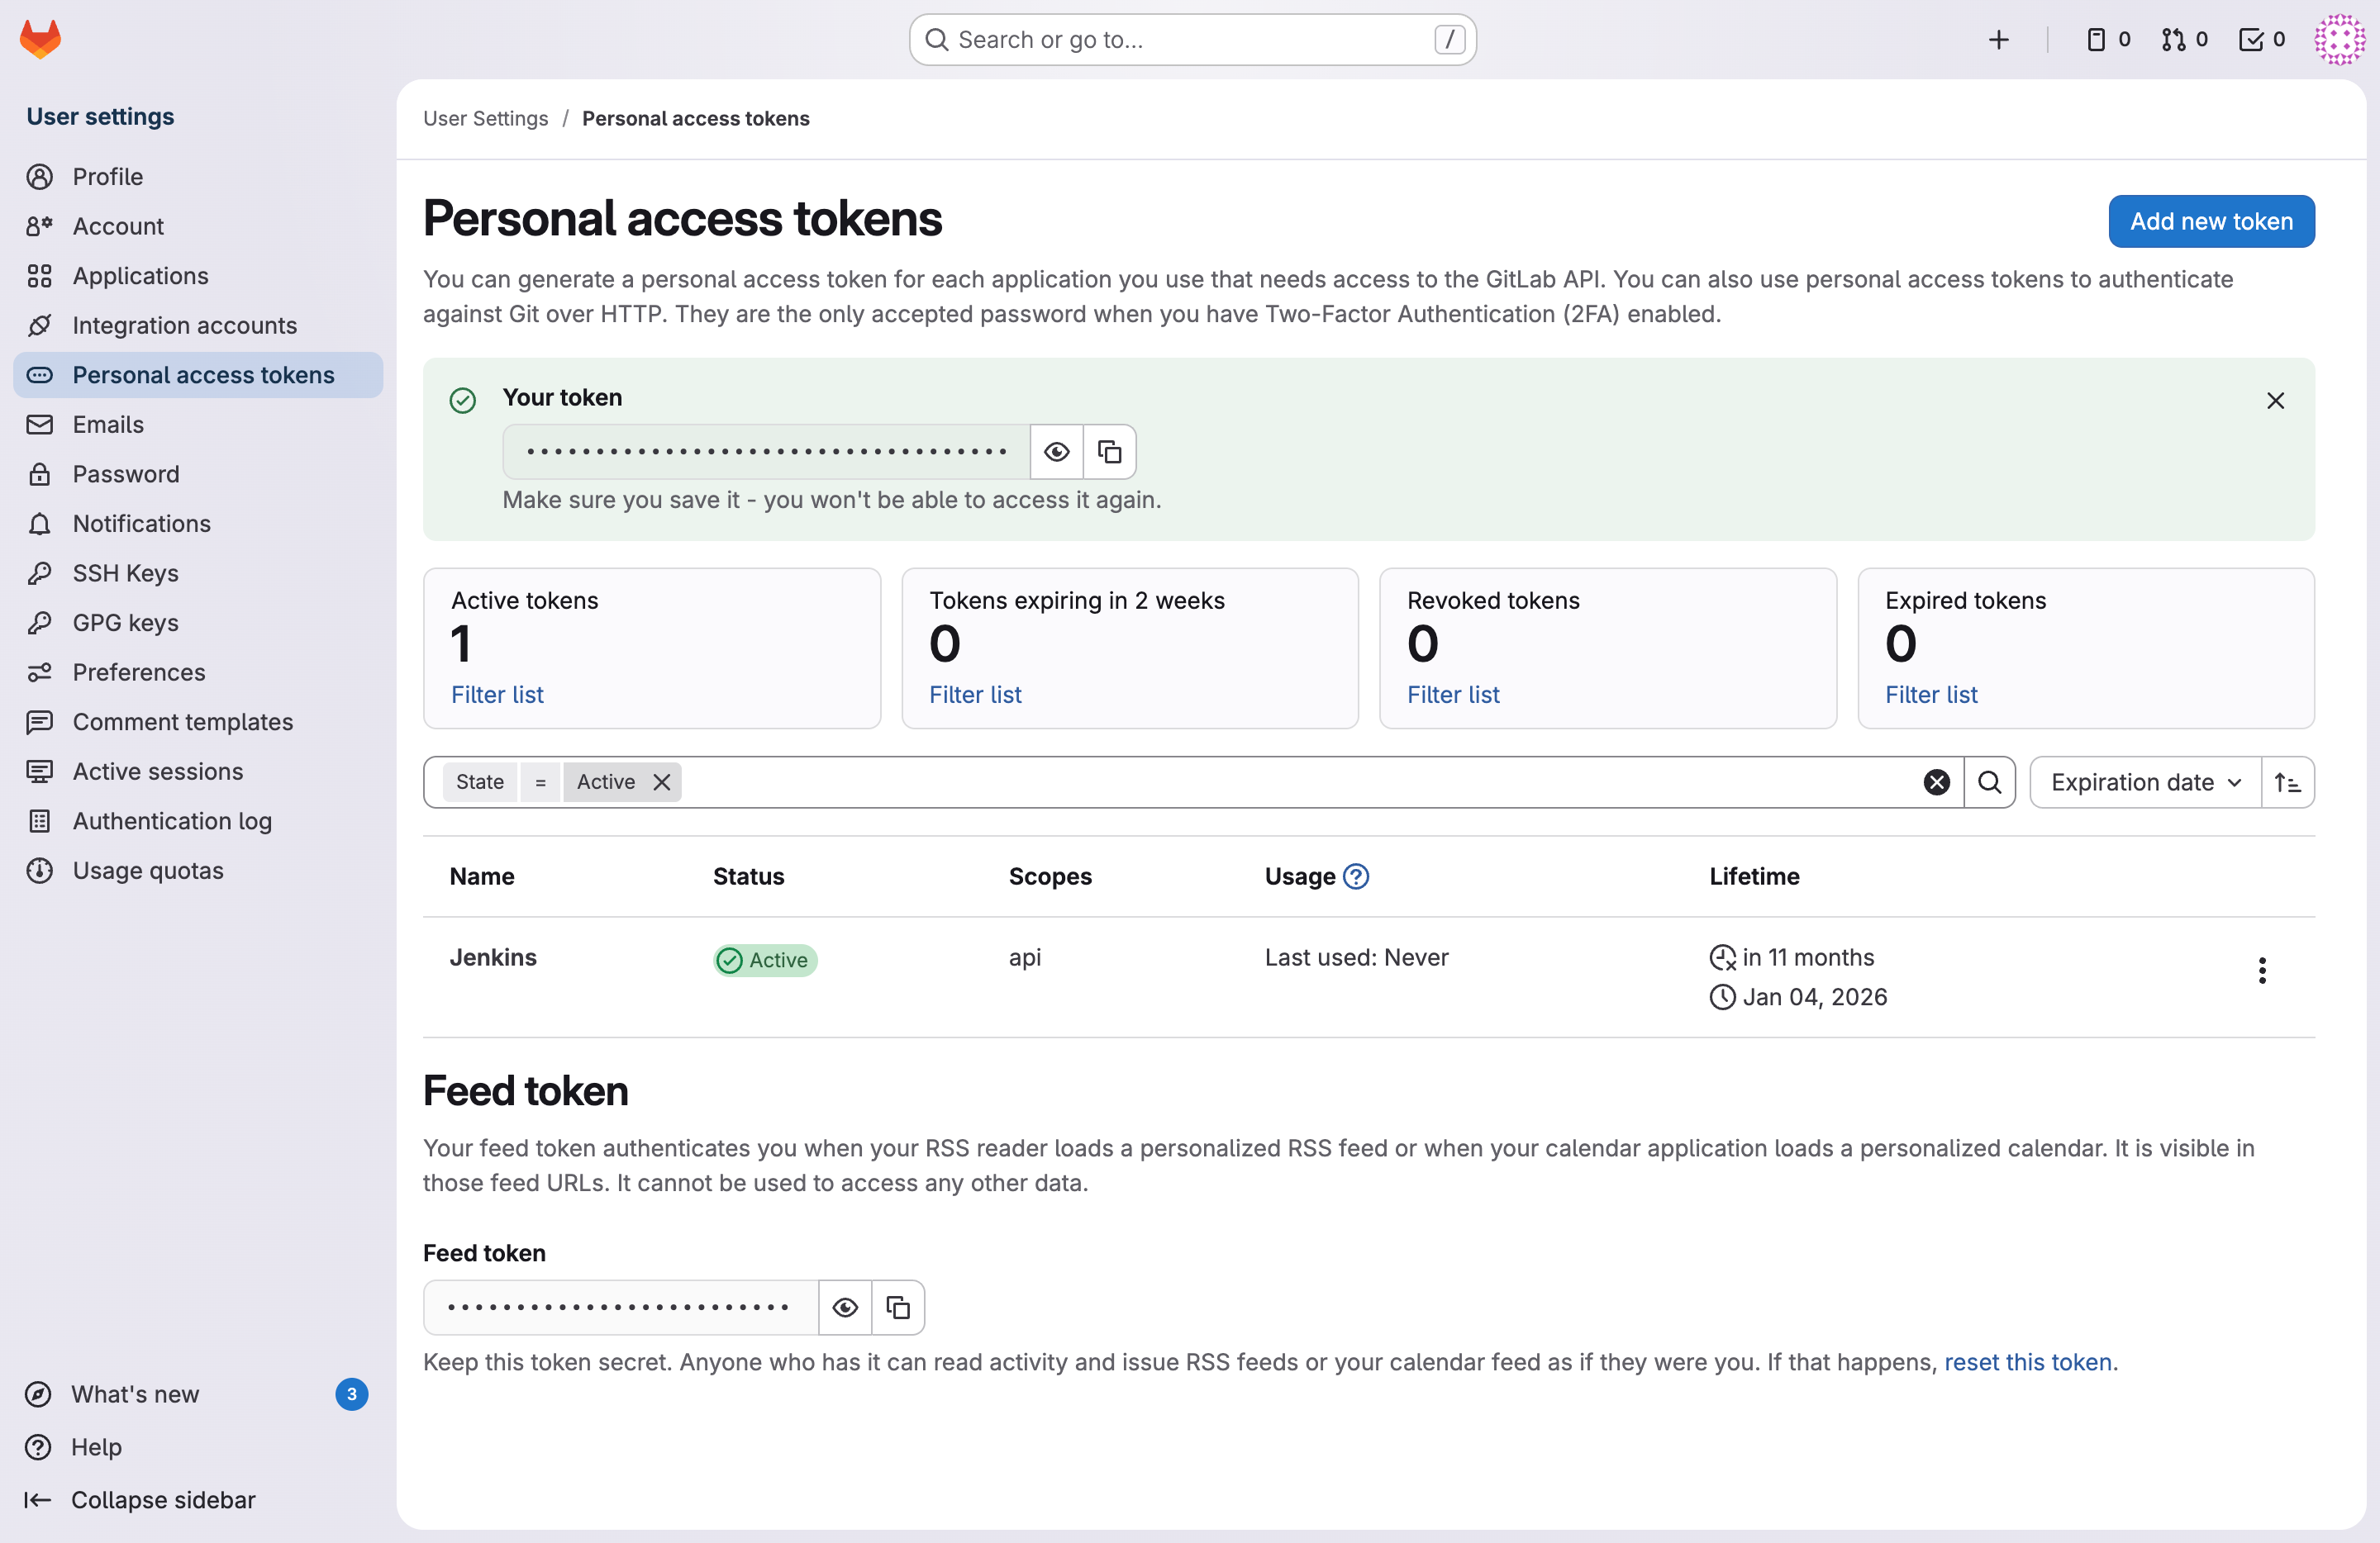This screenshot has height=1543, width=2380.
Task: Open merge requests counter icon
Action: pyautogui.click(x=2184, y=39)
